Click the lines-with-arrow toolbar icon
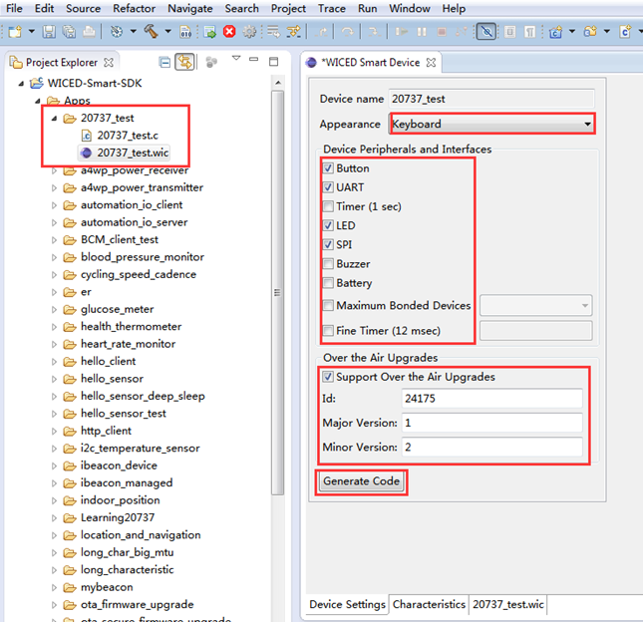 pos(273,32)
